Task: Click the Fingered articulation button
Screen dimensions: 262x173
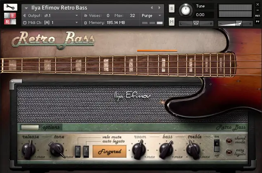Action: (x=110, y=151)
